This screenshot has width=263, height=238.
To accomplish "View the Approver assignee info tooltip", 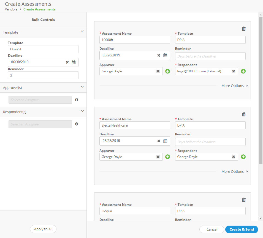I will tap(76, 100).
